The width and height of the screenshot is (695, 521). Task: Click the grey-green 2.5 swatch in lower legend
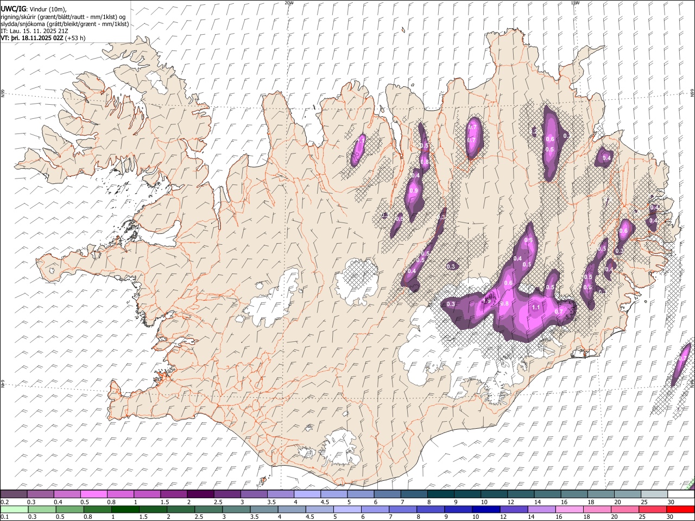[208, 509]
